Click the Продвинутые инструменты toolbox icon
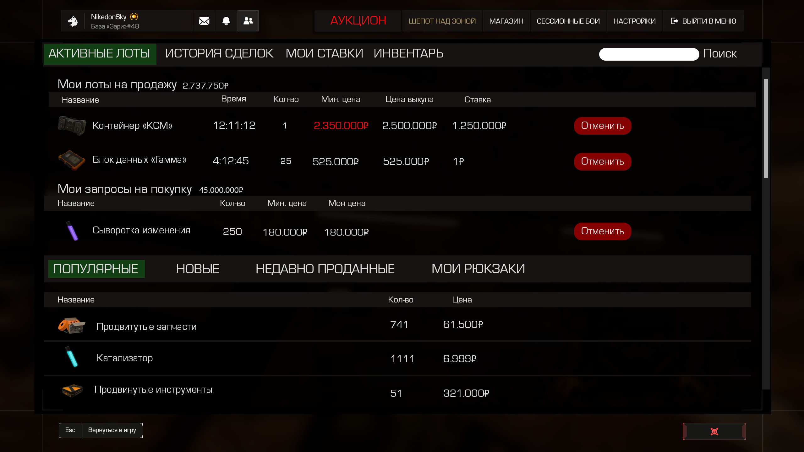Viewport: 804px width, 452px height. point(72,390)
